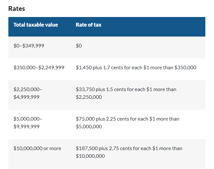Select the Rate of tax column header
This screenshot has height=169, width=214.
click(x=88, y=25)
